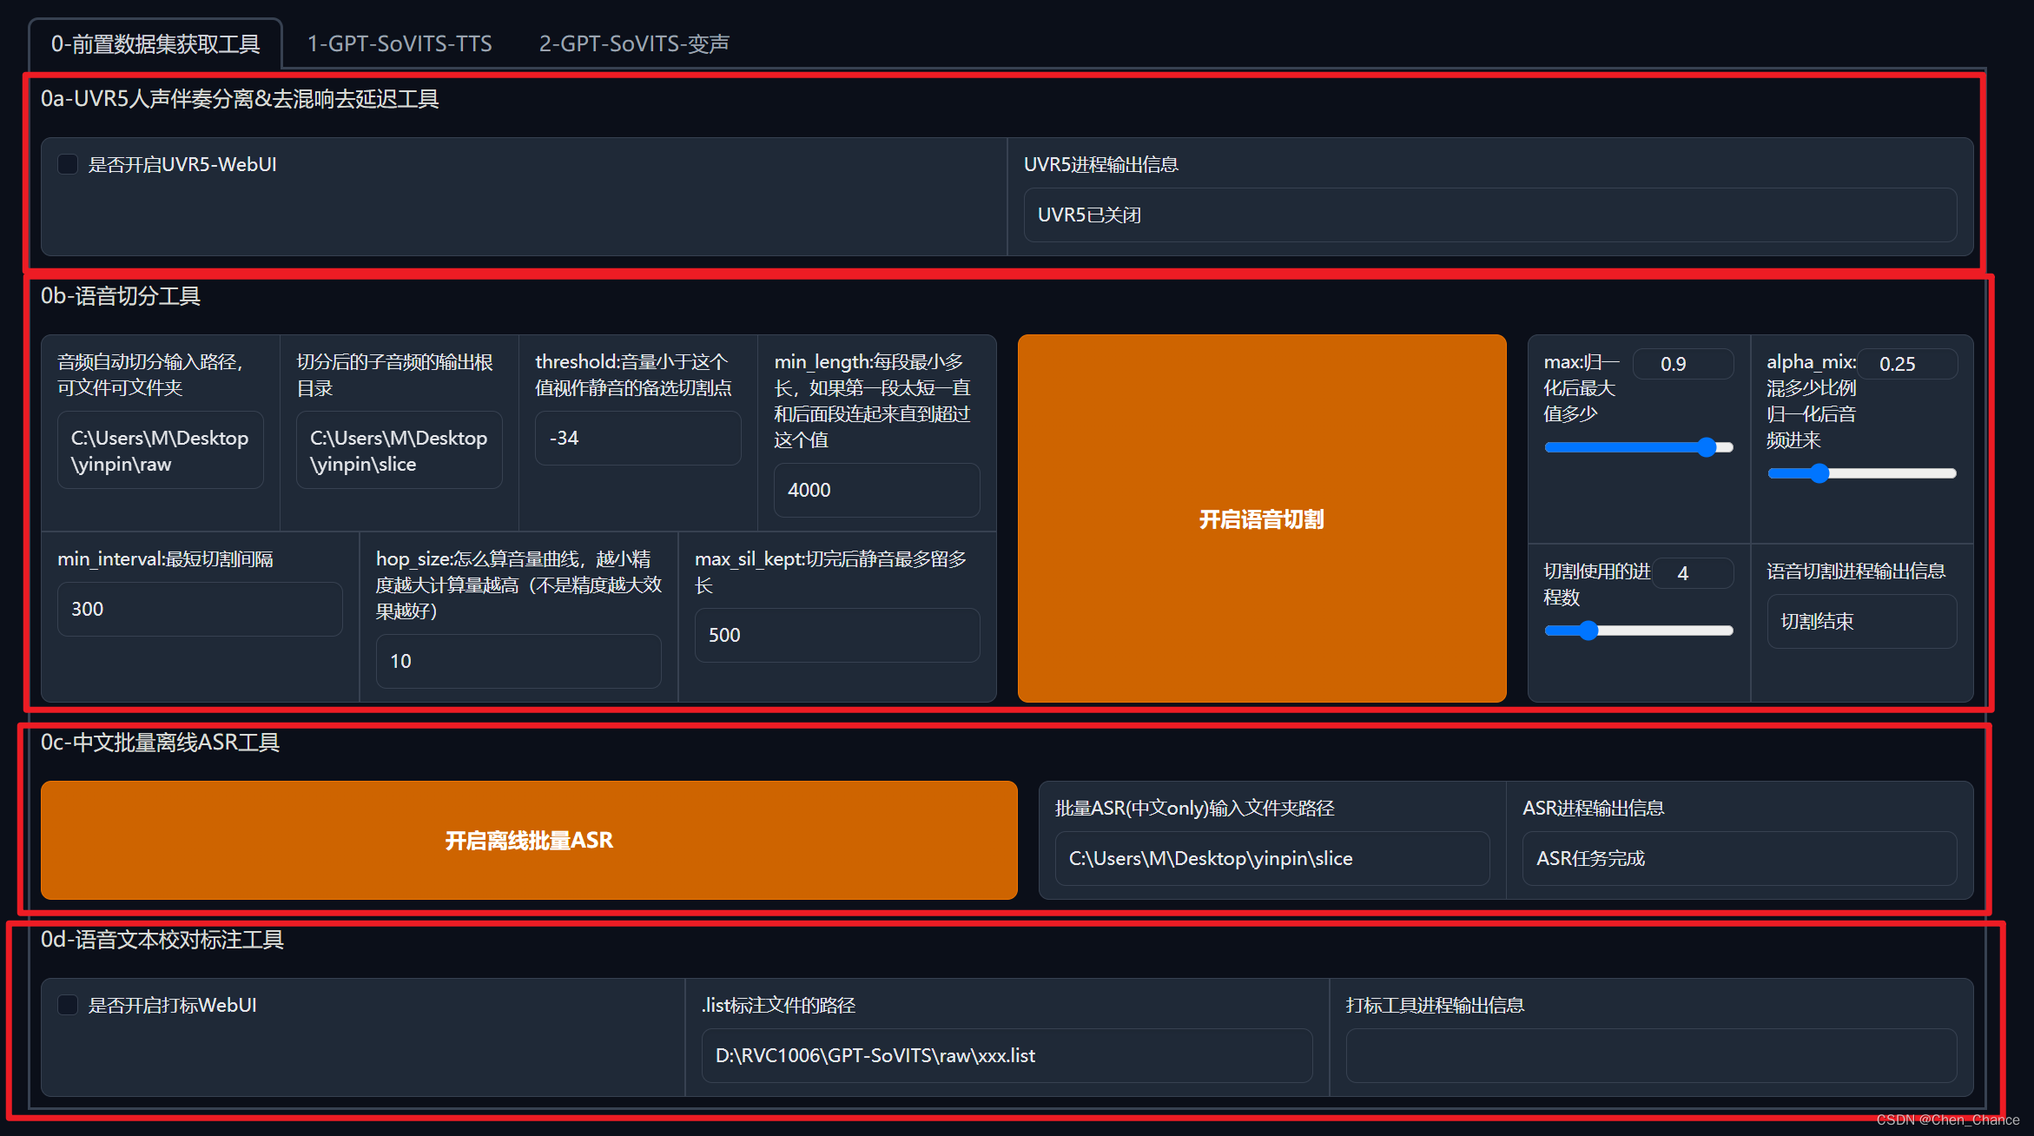The image size is (2034, 1136).
Task: Start the 开启离线批量ASR button
Action: [529, 840]
